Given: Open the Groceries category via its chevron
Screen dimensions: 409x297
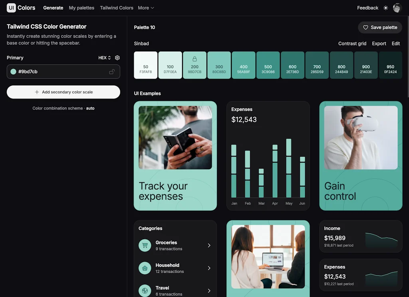Looking at the screenshot, I should coord(209,245).
